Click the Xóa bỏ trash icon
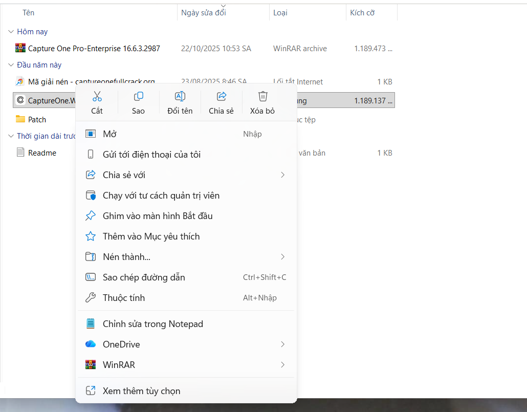527x412 pixels. tap(262, 96)
